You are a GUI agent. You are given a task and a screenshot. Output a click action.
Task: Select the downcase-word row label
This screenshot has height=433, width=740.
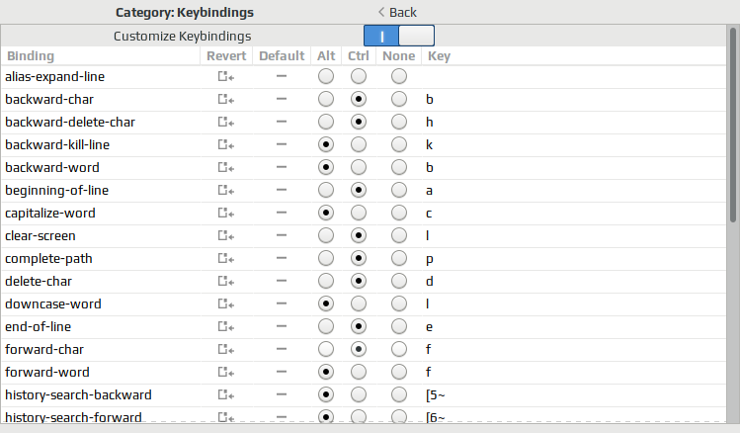[x=53, y=303]
